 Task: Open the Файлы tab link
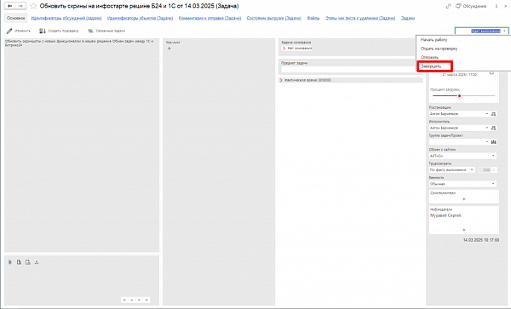(313, 18)
